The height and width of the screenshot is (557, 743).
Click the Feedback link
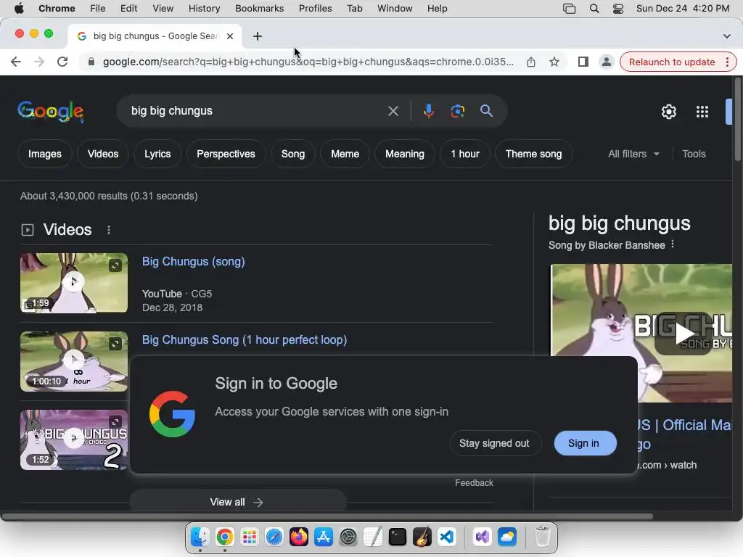(474, 482)
